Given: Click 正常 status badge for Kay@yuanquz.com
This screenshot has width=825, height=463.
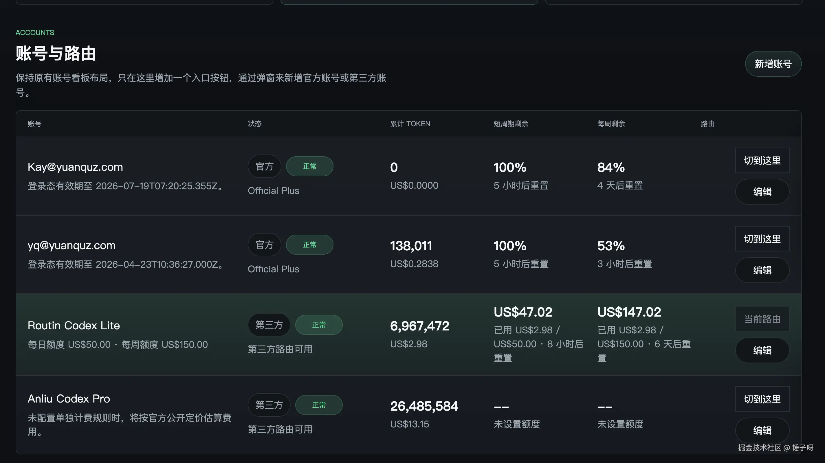Looking at the screenshot, I should coord(309,166).
